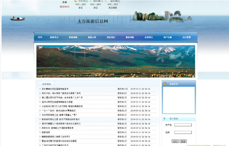Image resolution: width=229 pixels, height=146 pixels.
Task: Open the 酒店预定 hotel booking page
Action: coord(111,37)
